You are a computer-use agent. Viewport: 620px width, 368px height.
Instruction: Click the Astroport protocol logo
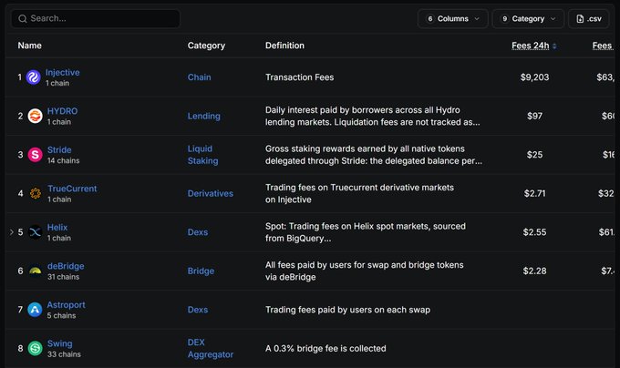(35, 309)
